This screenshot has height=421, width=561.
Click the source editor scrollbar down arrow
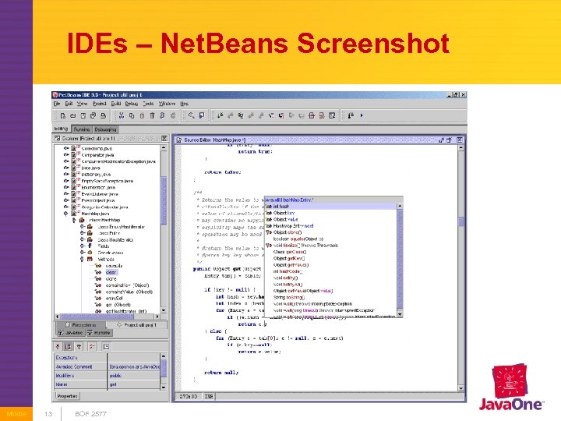[460, 388]
